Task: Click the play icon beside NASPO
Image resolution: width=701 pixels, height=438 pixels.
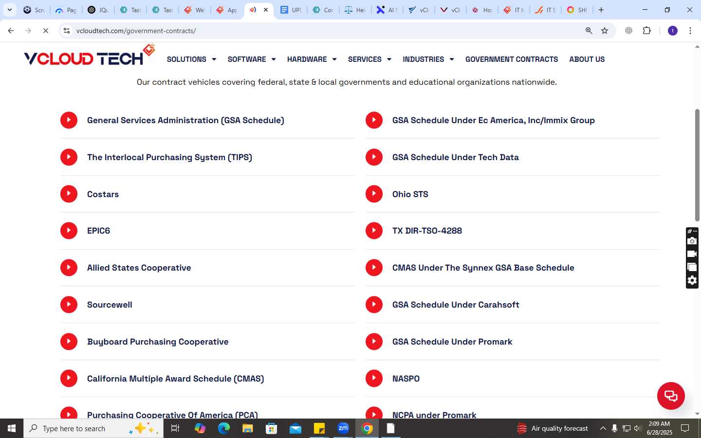Action: tap(374, 378)
